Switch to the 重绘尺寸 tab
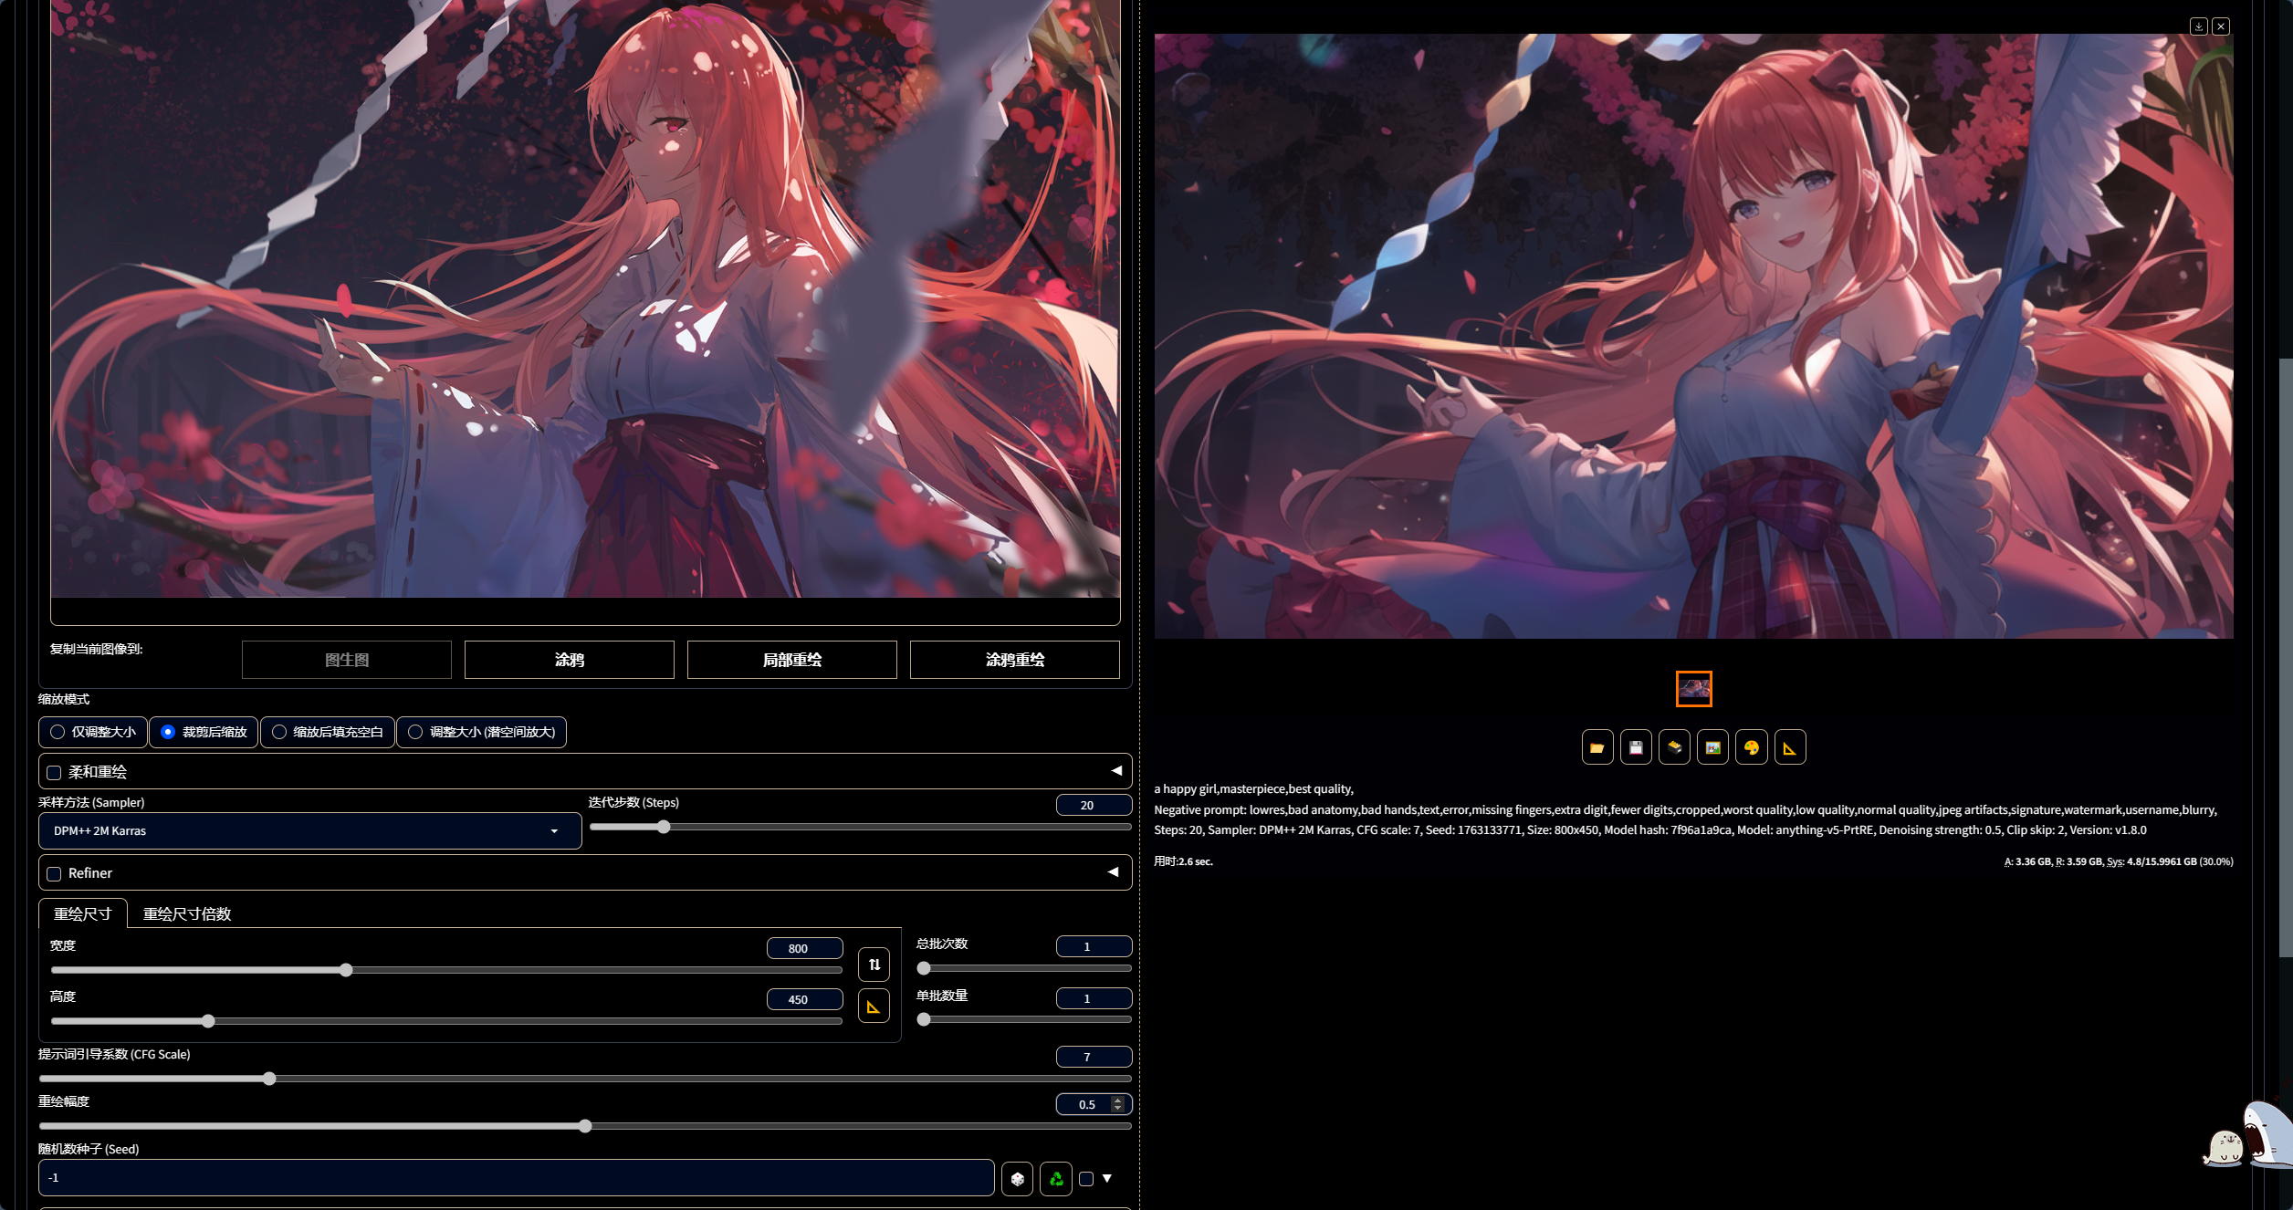The width and height of the screenshot is (2293, 1210). click(x=82, y=913)
